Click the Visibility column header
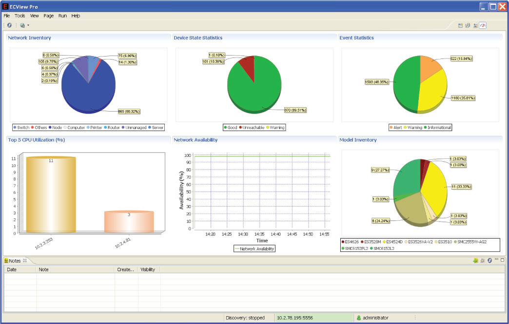Image resolution: width=509 pixels, height=324 pixels. pos(149,269)
